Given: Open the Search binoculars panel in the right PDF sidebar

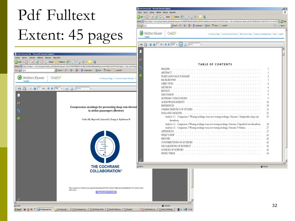Looking at the screenshot, I should click(x=141, y=60).
